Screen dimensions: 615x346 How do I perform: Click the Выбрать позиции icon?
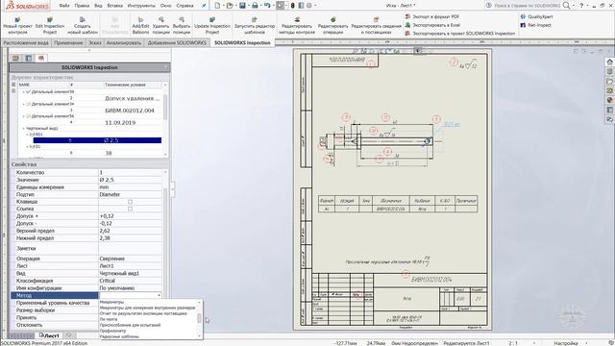182,19
